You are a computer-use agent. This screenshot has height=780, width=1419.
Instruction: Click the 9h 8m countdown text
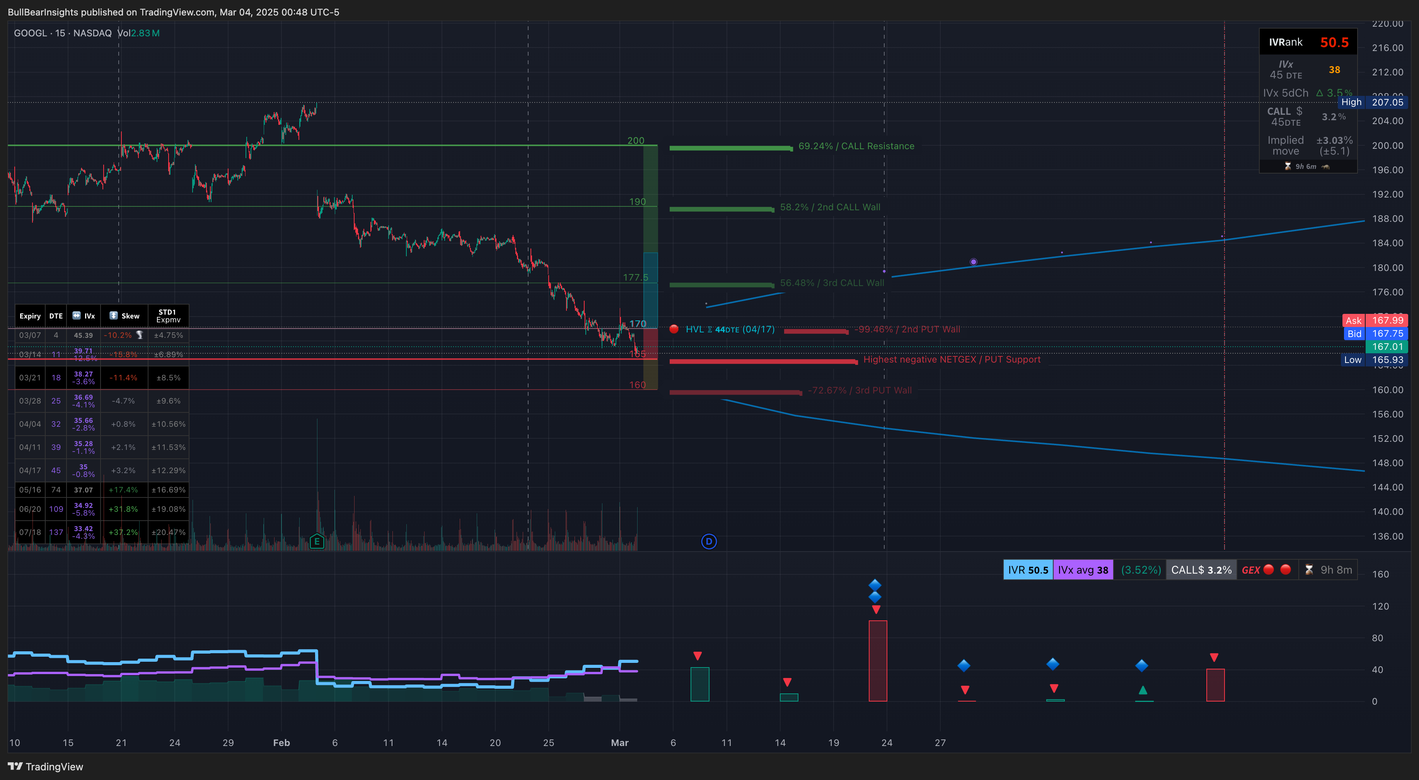tap(1336, 570)
